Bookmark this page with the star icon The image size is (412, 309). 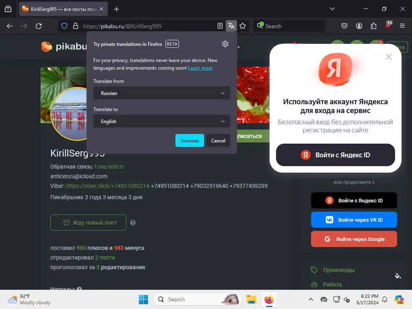coord(243,26)
